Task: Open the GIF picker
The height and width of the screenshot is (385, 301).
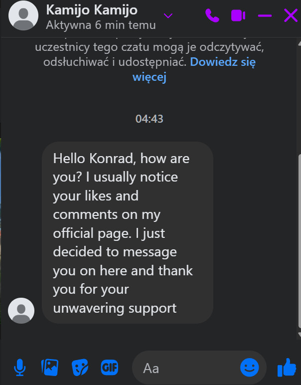Action: (110, 368)
